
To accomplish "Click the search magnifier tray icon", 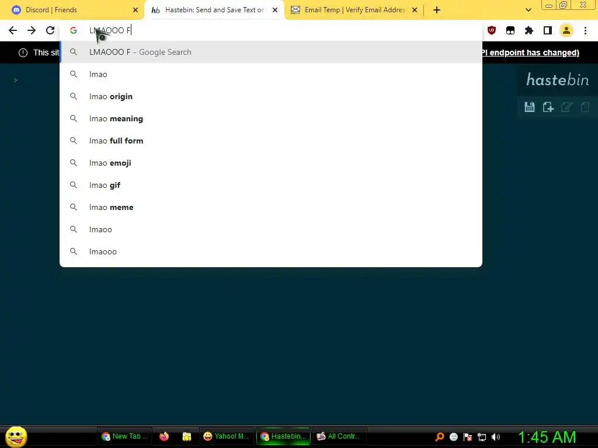I will pos(439,436).
